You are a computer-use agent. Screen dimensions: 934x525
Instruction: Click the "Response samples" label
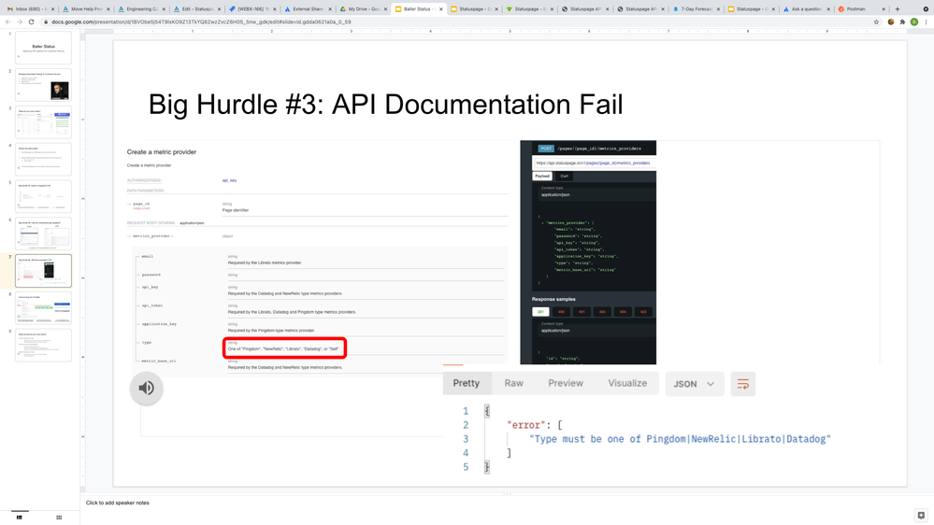click(553, 300)
